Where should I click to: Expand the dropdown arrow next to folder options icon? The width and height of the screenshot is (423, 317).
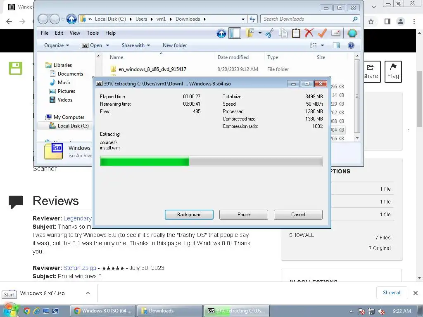point(260,33)
